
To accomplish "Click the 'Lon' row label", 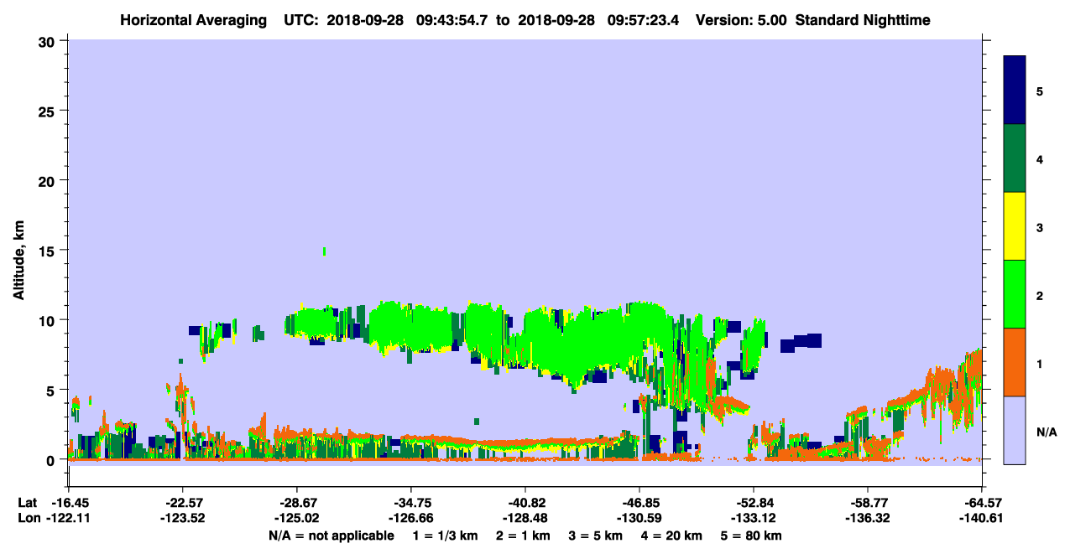I will [x=29, y=518].
